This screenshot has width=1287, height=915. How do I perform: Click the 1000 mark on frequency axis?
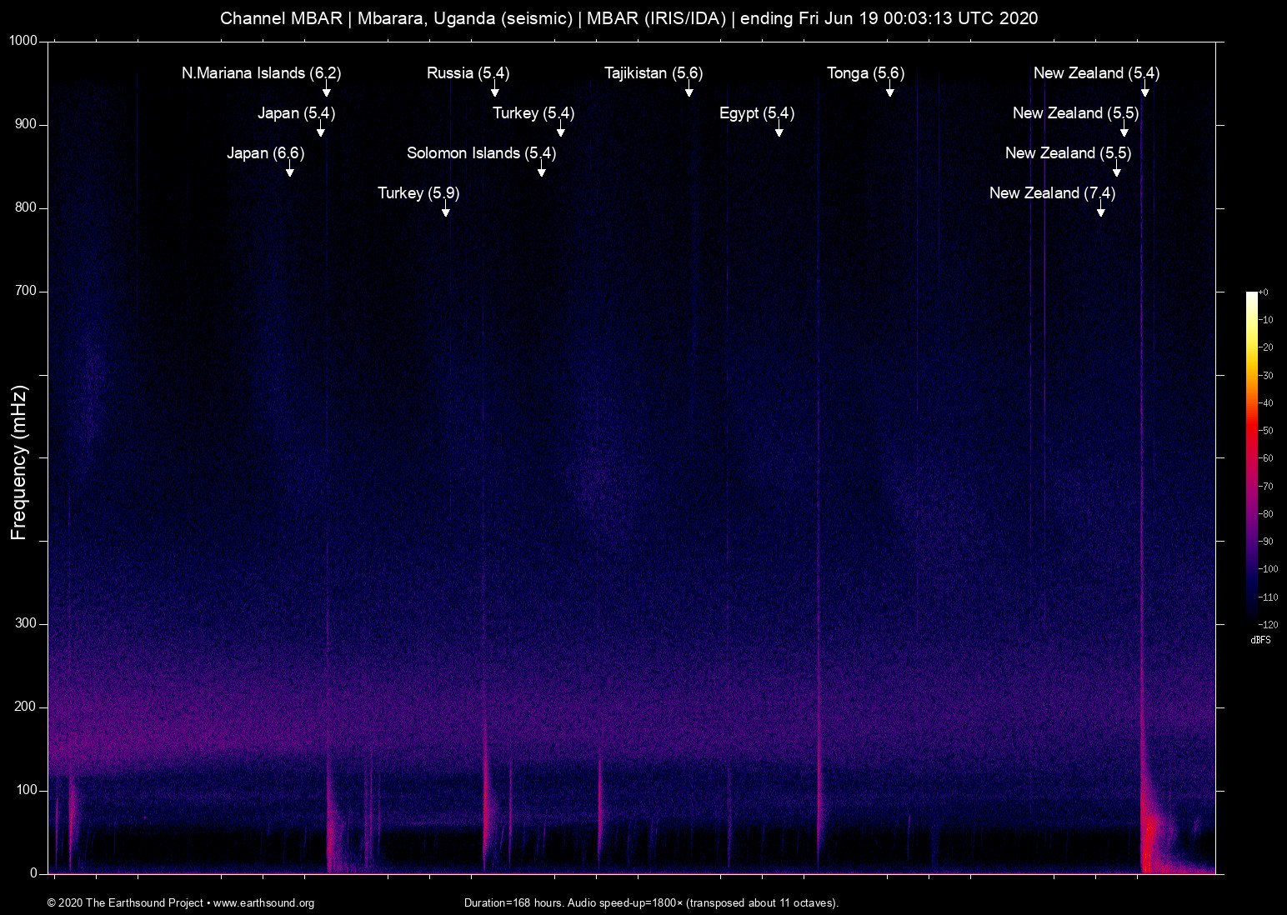point(23,41)
